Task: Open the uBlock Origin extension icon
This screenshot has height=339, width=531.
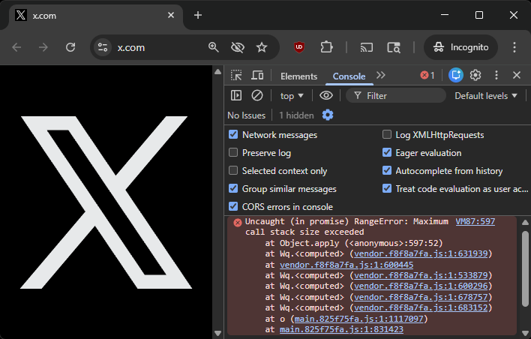Action: (x=299, y=47)
